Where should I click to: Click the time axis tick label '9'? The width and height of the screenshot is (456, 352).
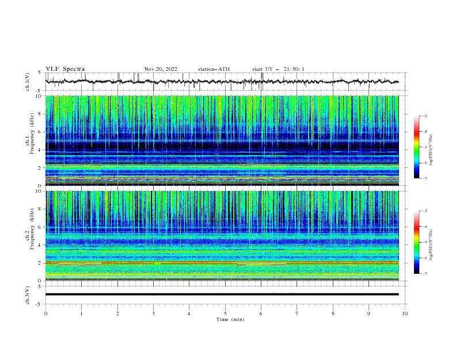(x=368, y=313)
